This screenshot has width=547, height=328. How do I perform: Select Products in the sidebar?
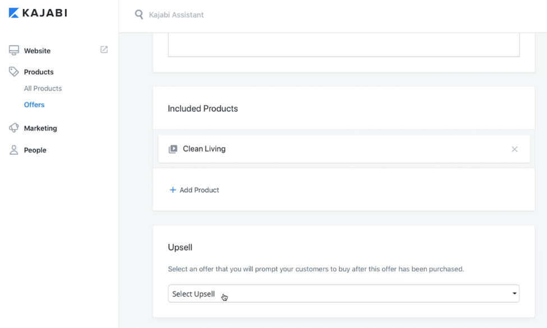tap(39, 72)
